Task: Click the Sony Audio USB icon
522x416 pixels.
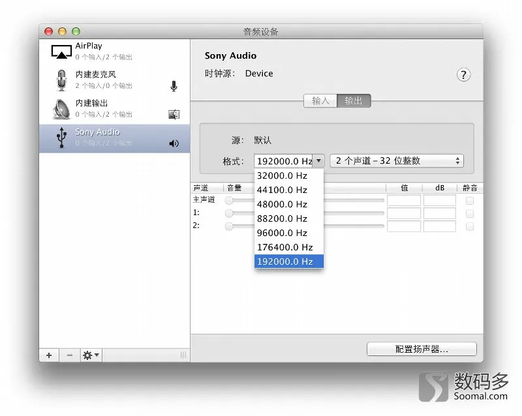Action: (x=61, y=137)
